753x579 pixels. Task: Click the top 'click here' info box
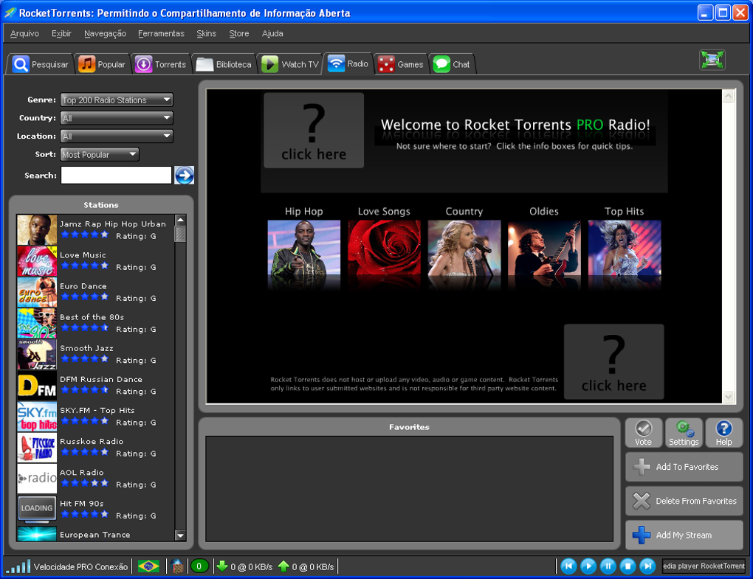click(314, 131)
